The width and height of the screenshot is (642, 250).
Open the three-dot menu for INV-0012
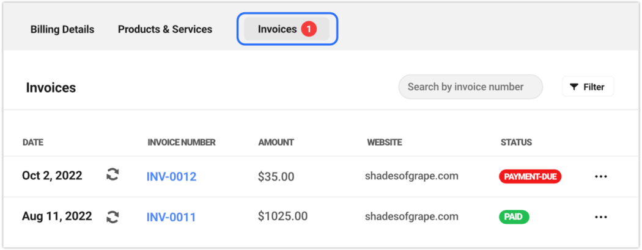601,176
